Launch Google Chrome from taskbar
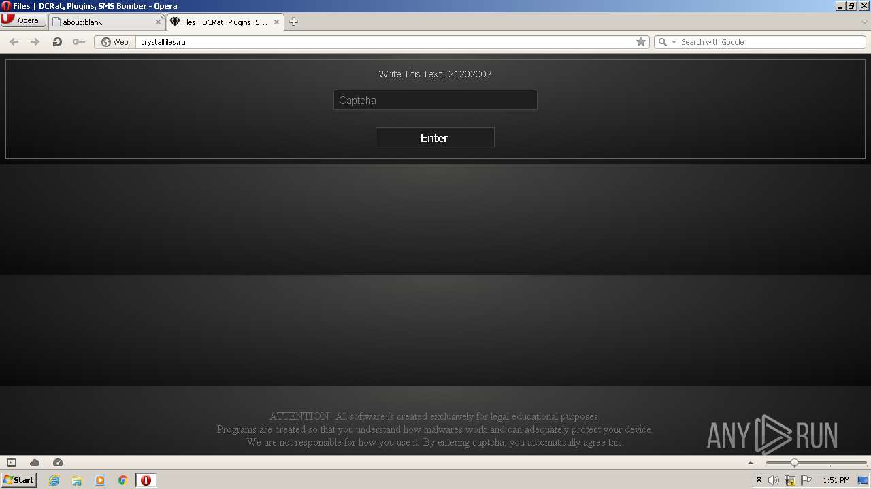871x489 pixels. 123,480
